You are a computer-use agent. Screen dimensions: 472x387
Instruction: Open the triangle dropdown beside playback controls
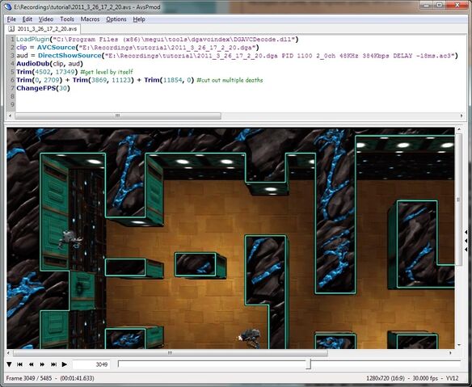[9, 364]
